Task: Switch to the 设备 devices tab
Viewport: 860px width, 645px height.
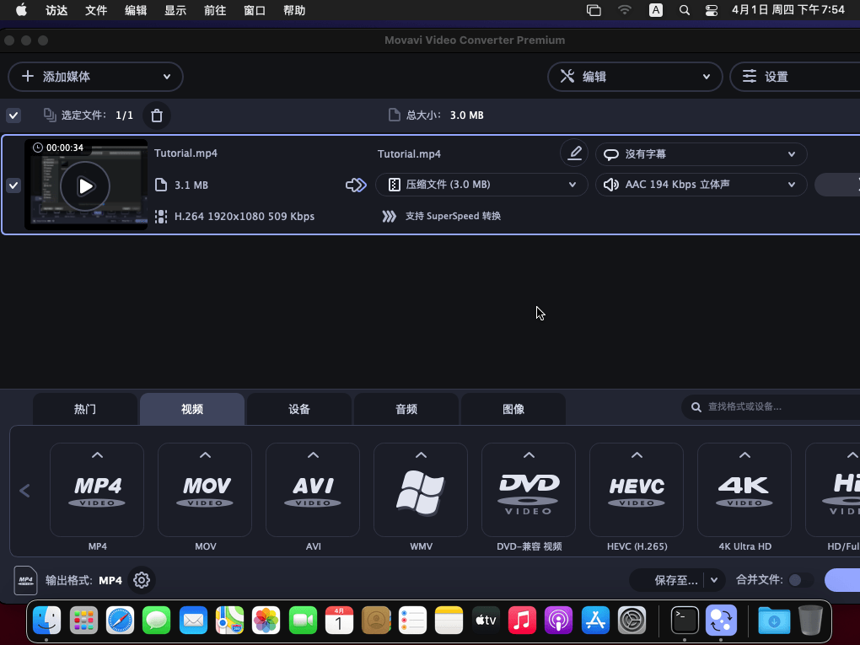Action: coord(299,409)
